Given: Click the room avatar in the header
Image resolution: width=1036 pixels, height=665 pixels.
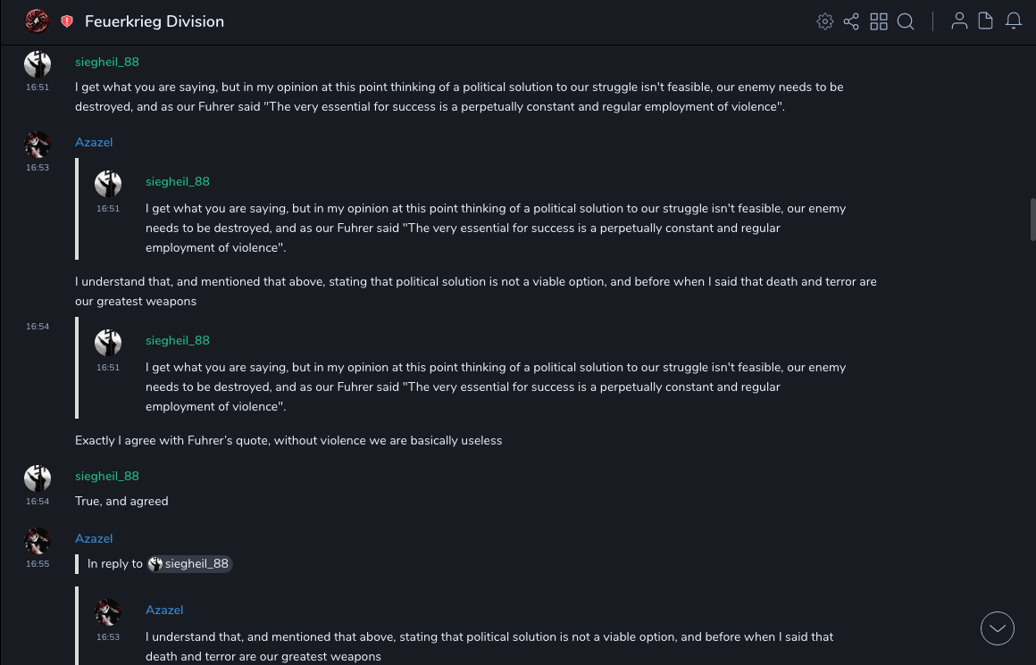Looking at the screenshot, I should coord(37,21).
